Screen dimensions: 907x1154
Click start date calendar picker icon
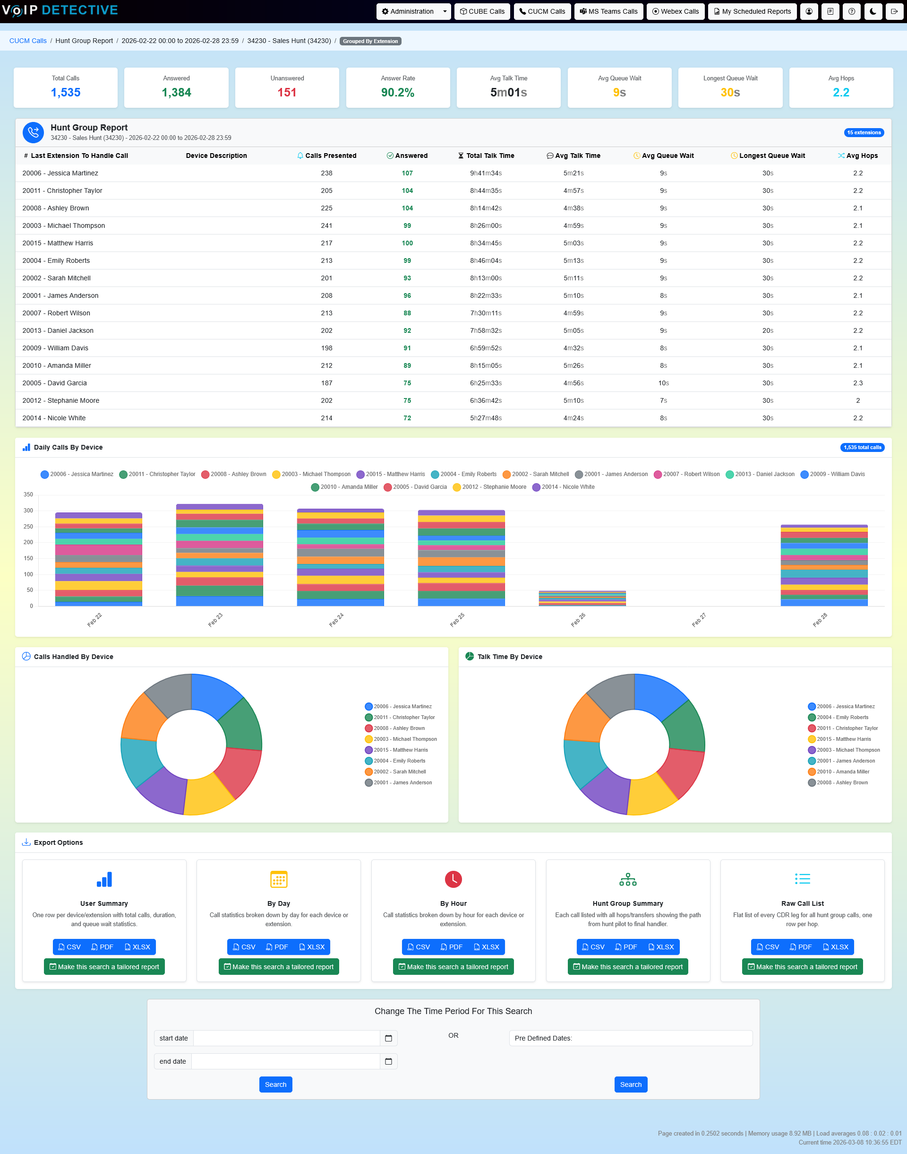[x=388, y=1038]
